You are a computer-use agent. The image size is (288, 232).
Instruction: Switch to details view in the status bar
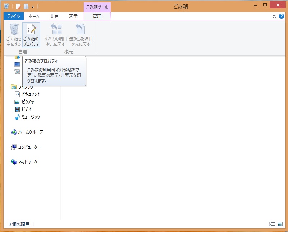click(x=272, y=224)
